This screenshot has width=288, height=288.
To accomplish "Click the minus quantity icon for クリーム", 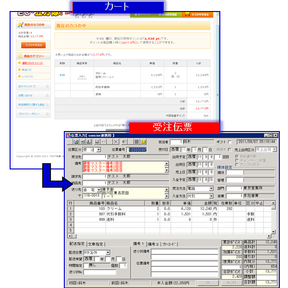I will click(x=178, y=77).
